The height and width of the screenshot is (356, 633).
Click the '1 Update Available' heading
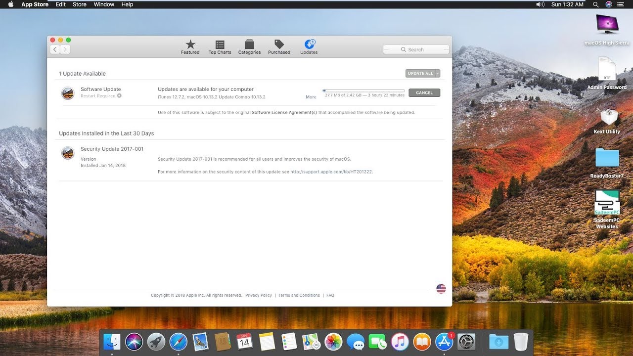[x=82, y=74]
